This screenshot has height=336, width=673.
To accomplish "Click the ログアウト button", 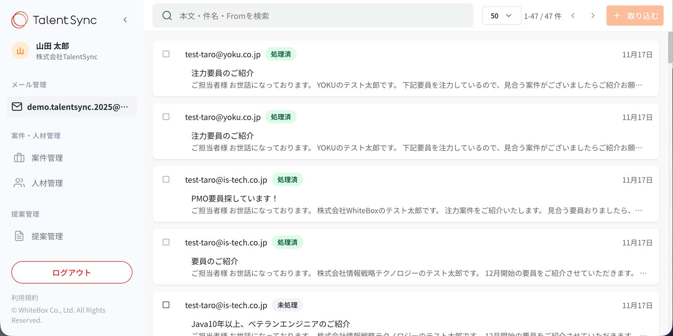I will pos(72,273).
